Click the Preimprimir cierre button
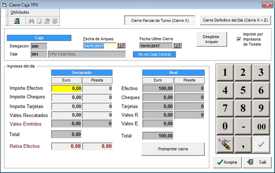The height and width of the screenshot is (173, 275). click(x=173, y=149)
